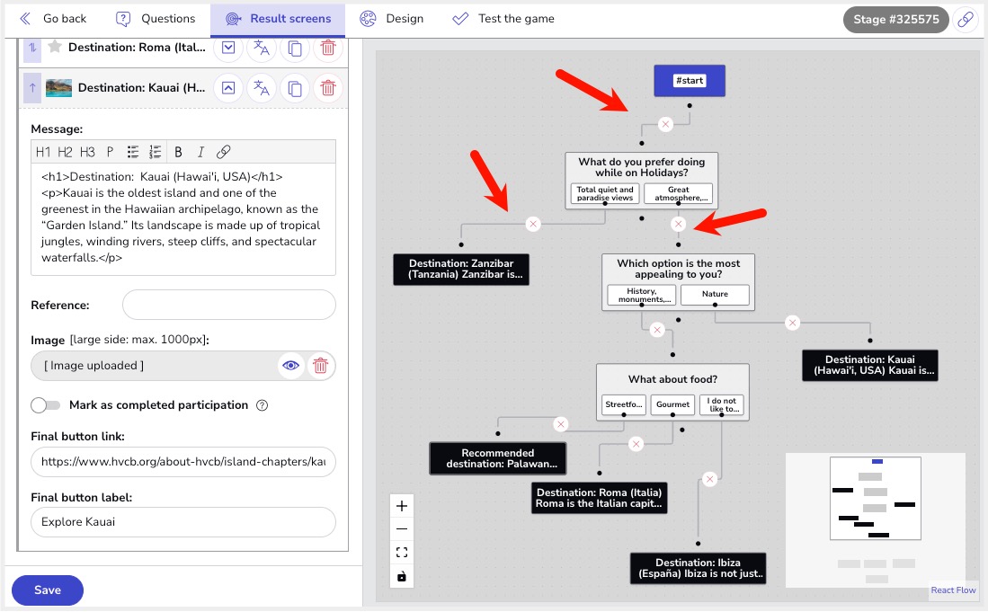Toggle the flow canvas interactivity lock
This screenshot has height=612, width=988.
click(402, 576)
